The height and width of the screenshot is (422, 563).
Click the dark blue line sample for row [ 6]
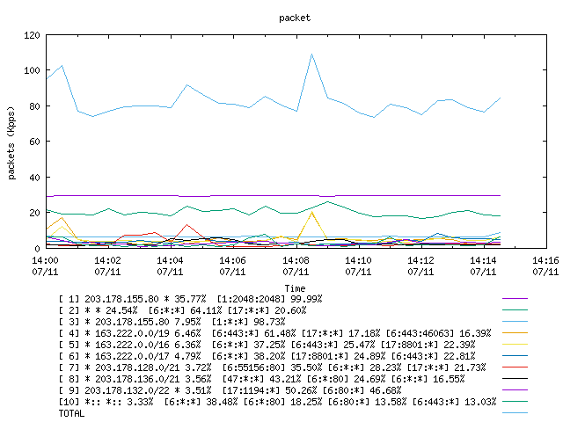[515, 356]
